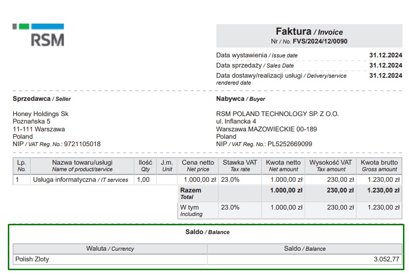The image size is (409, 278).
Task: Click the RSM logo
Action: pos(38,35)
